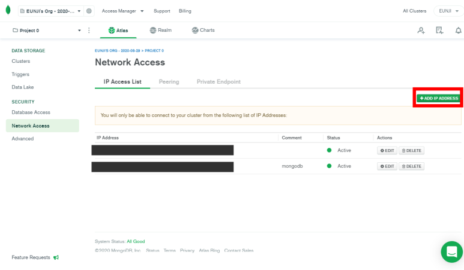Switch to the Realm tab
Viewport: 464px width, 270px height.
[161, 30]
